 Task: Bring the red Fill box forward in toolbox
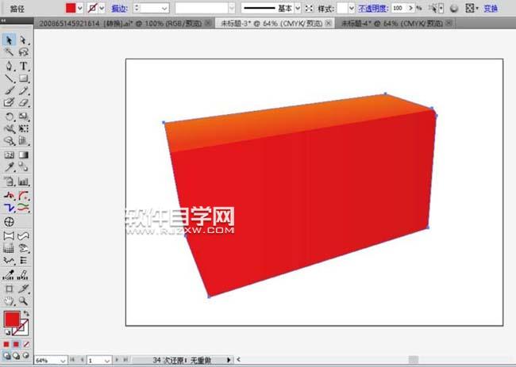pos(12,319)
